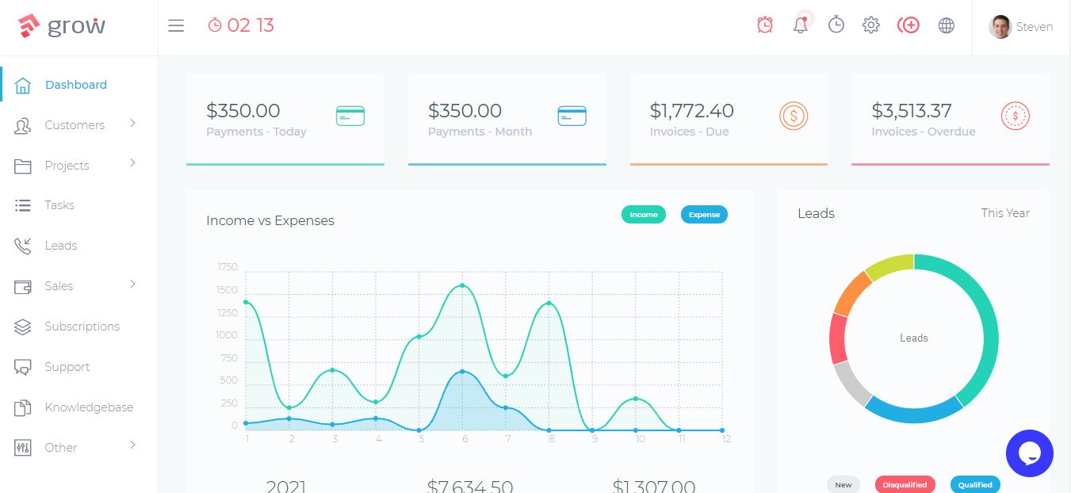The image size is (1071, 493).
Task: Toggle the sidebar with the hamburger icon
Action: click(176, 25)
